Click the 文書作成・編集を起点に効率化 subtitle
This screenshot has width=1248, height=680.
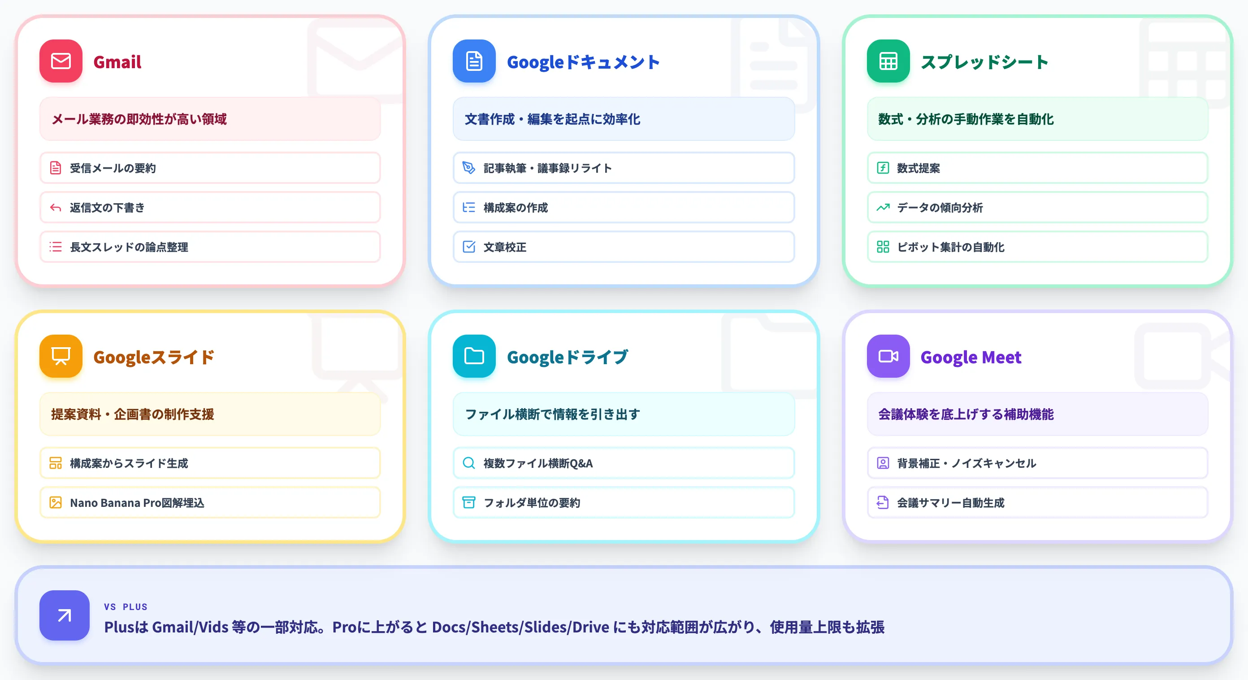point(552,119)
